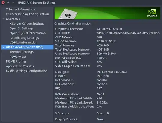Open VDPAU Information page

coord(23,42)
